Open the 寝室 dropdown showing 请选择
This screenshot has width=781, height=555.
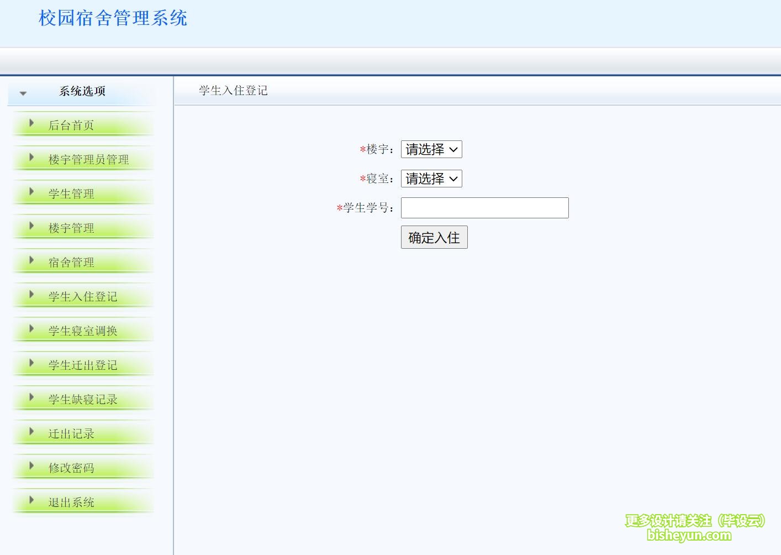(x=431, y=179)
